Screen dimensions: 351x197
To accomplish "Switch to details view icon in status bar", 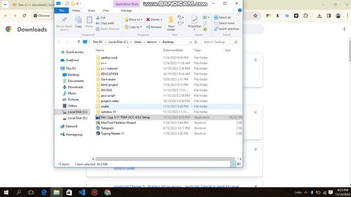I will tap(233, 164).
